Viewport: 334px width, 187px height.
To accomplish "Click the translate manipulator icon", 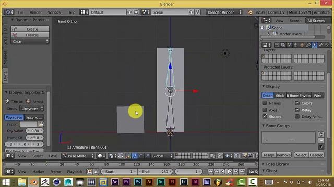I will tap(135, 156).
